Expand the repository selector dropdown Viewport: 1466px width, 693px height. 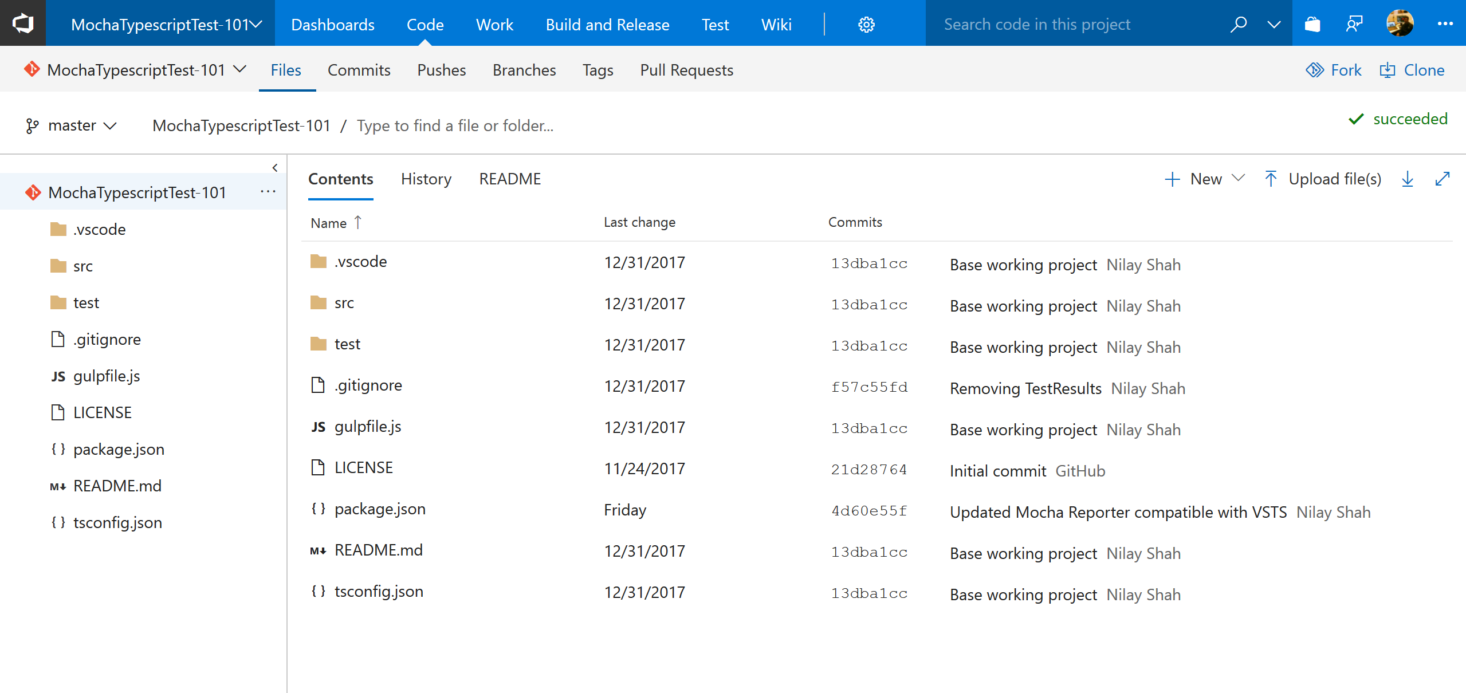240,69
